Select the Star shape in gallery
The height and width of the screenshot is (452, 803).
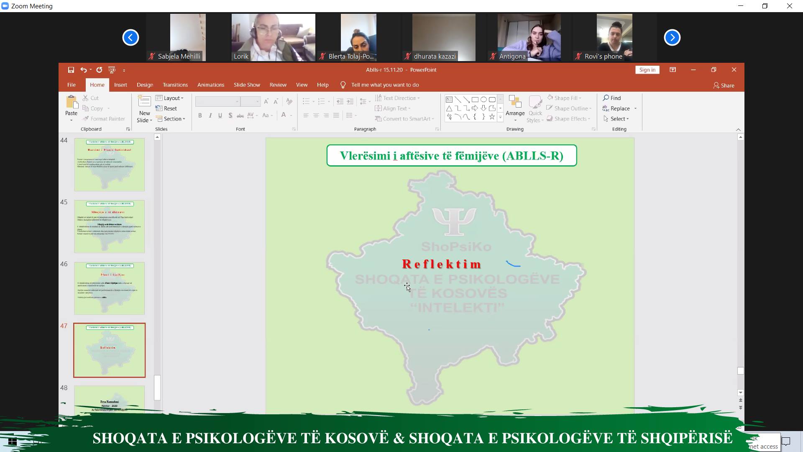pos(492,117)
